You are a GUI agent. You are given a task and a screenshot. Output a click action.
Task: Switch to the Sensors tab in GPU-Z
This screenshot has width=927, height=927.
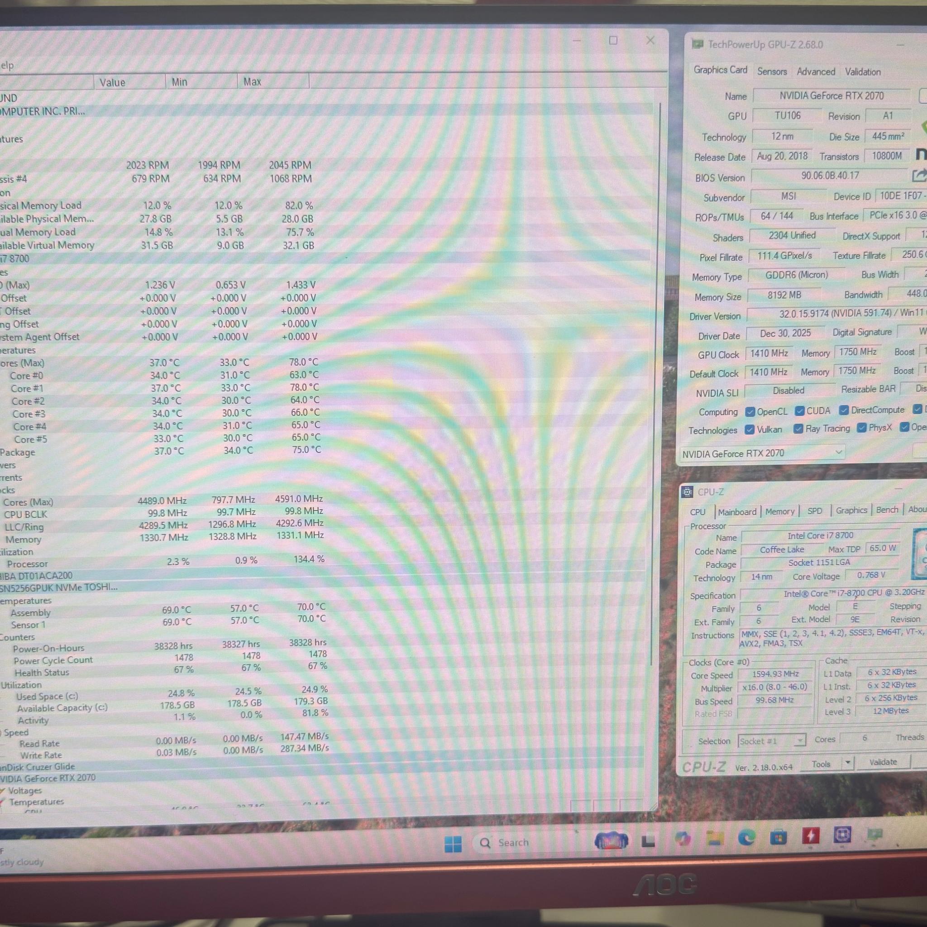pos(772,72)
